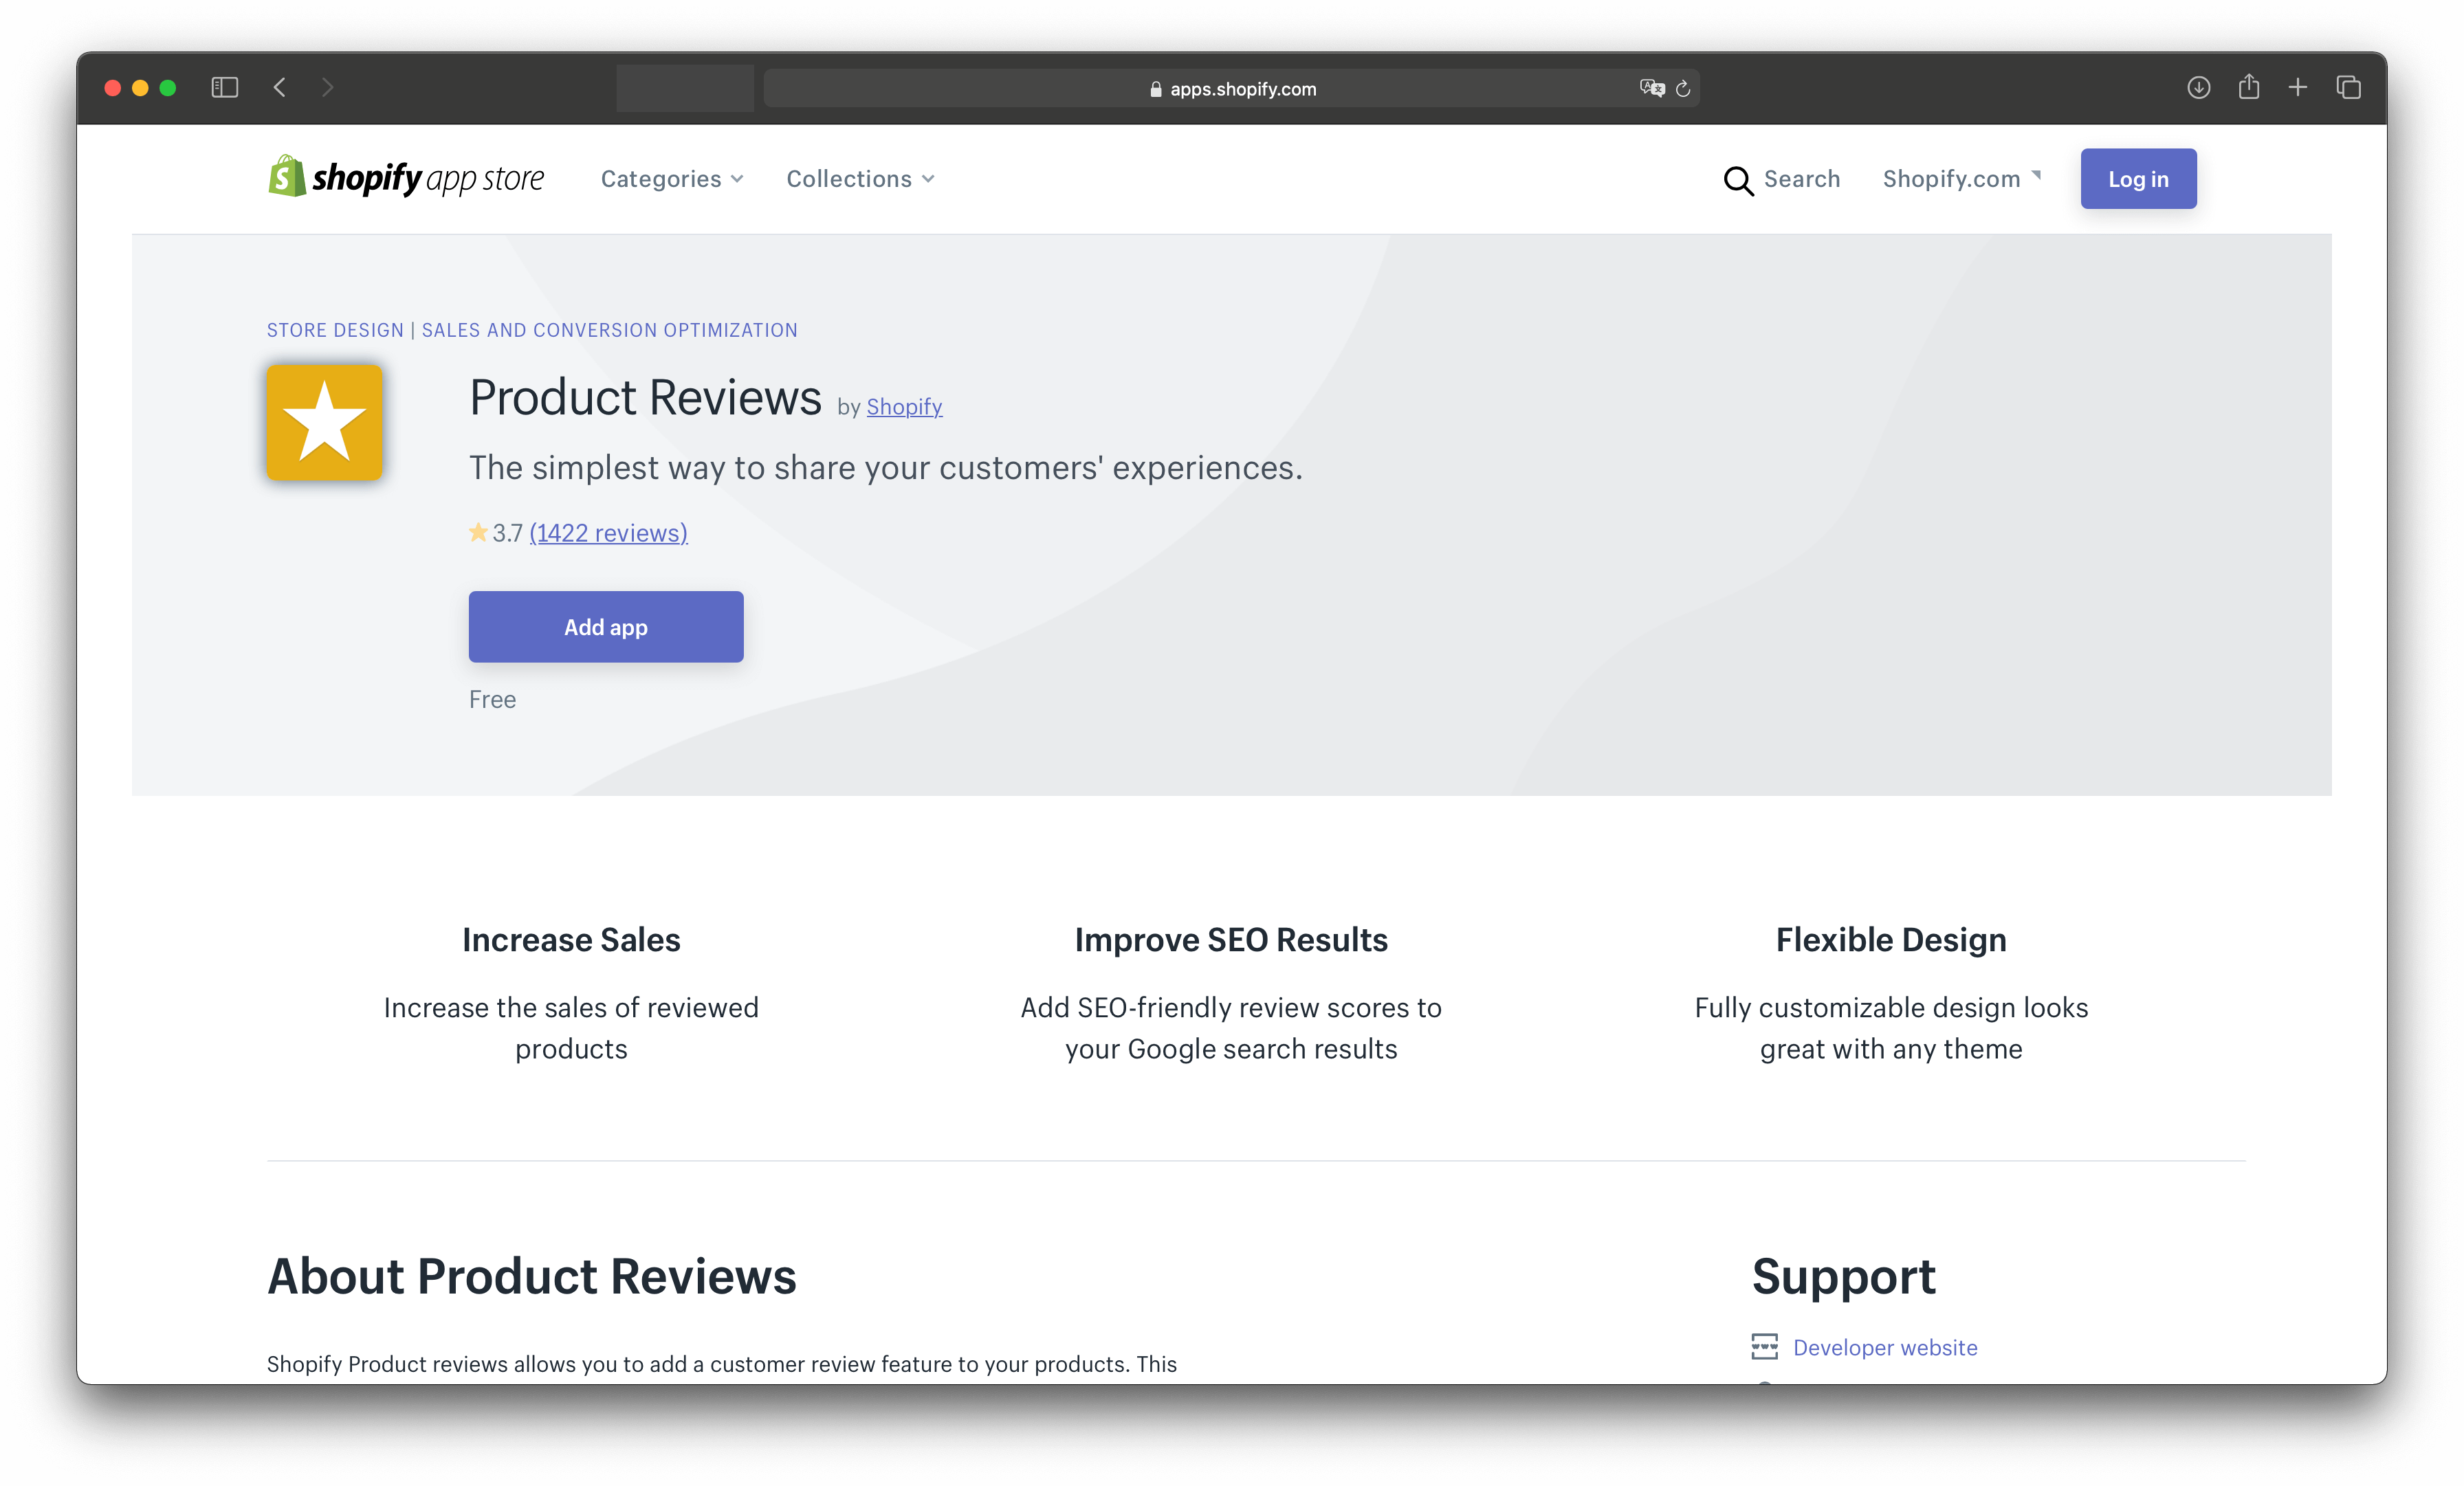Click the magnifying glass search icon
2464x1486 pixels.
1738,180
